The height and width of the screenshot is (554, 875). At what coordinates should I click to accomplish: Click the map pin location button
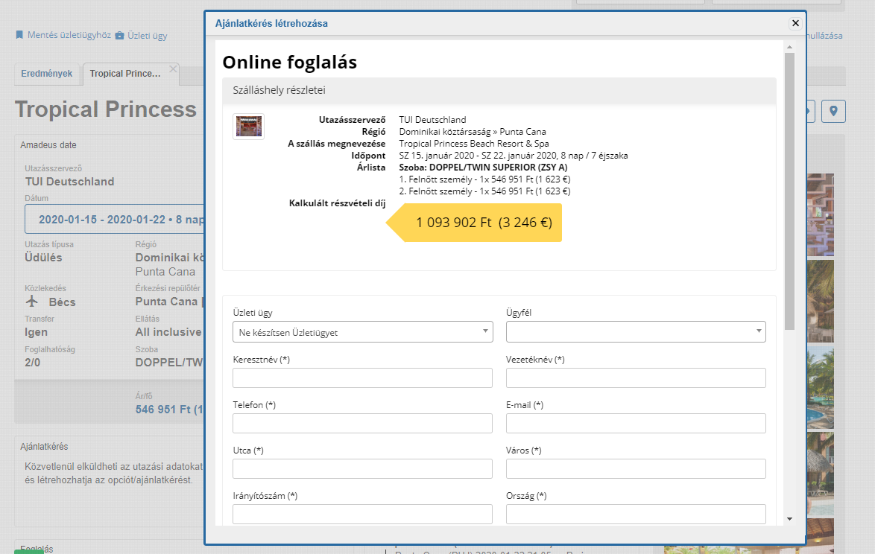click(833, 111)
